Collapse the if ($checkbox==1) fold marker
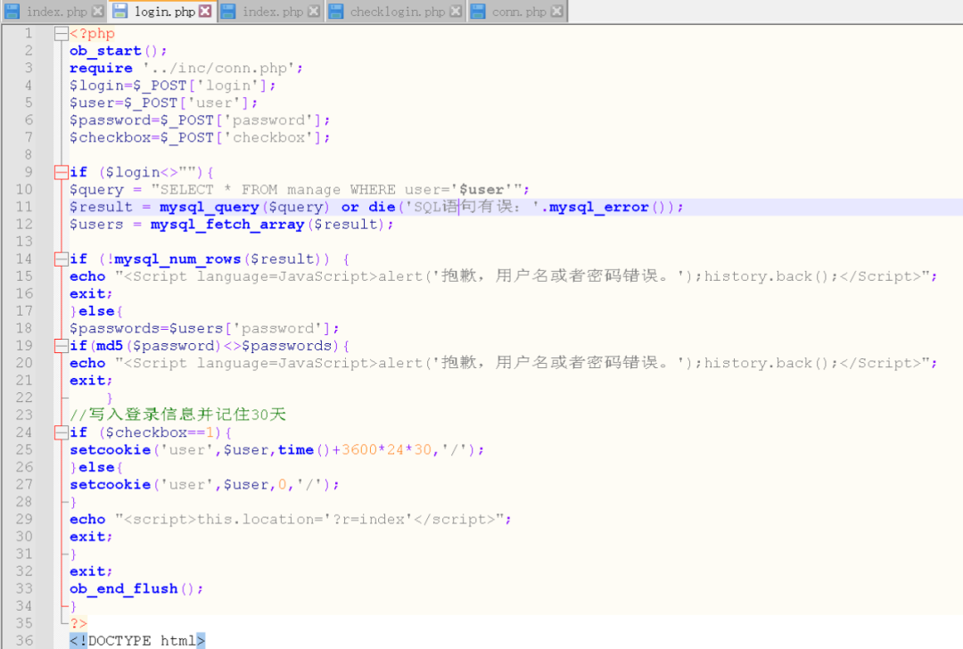Screen dimensions: 963x649 click(61, 433)
